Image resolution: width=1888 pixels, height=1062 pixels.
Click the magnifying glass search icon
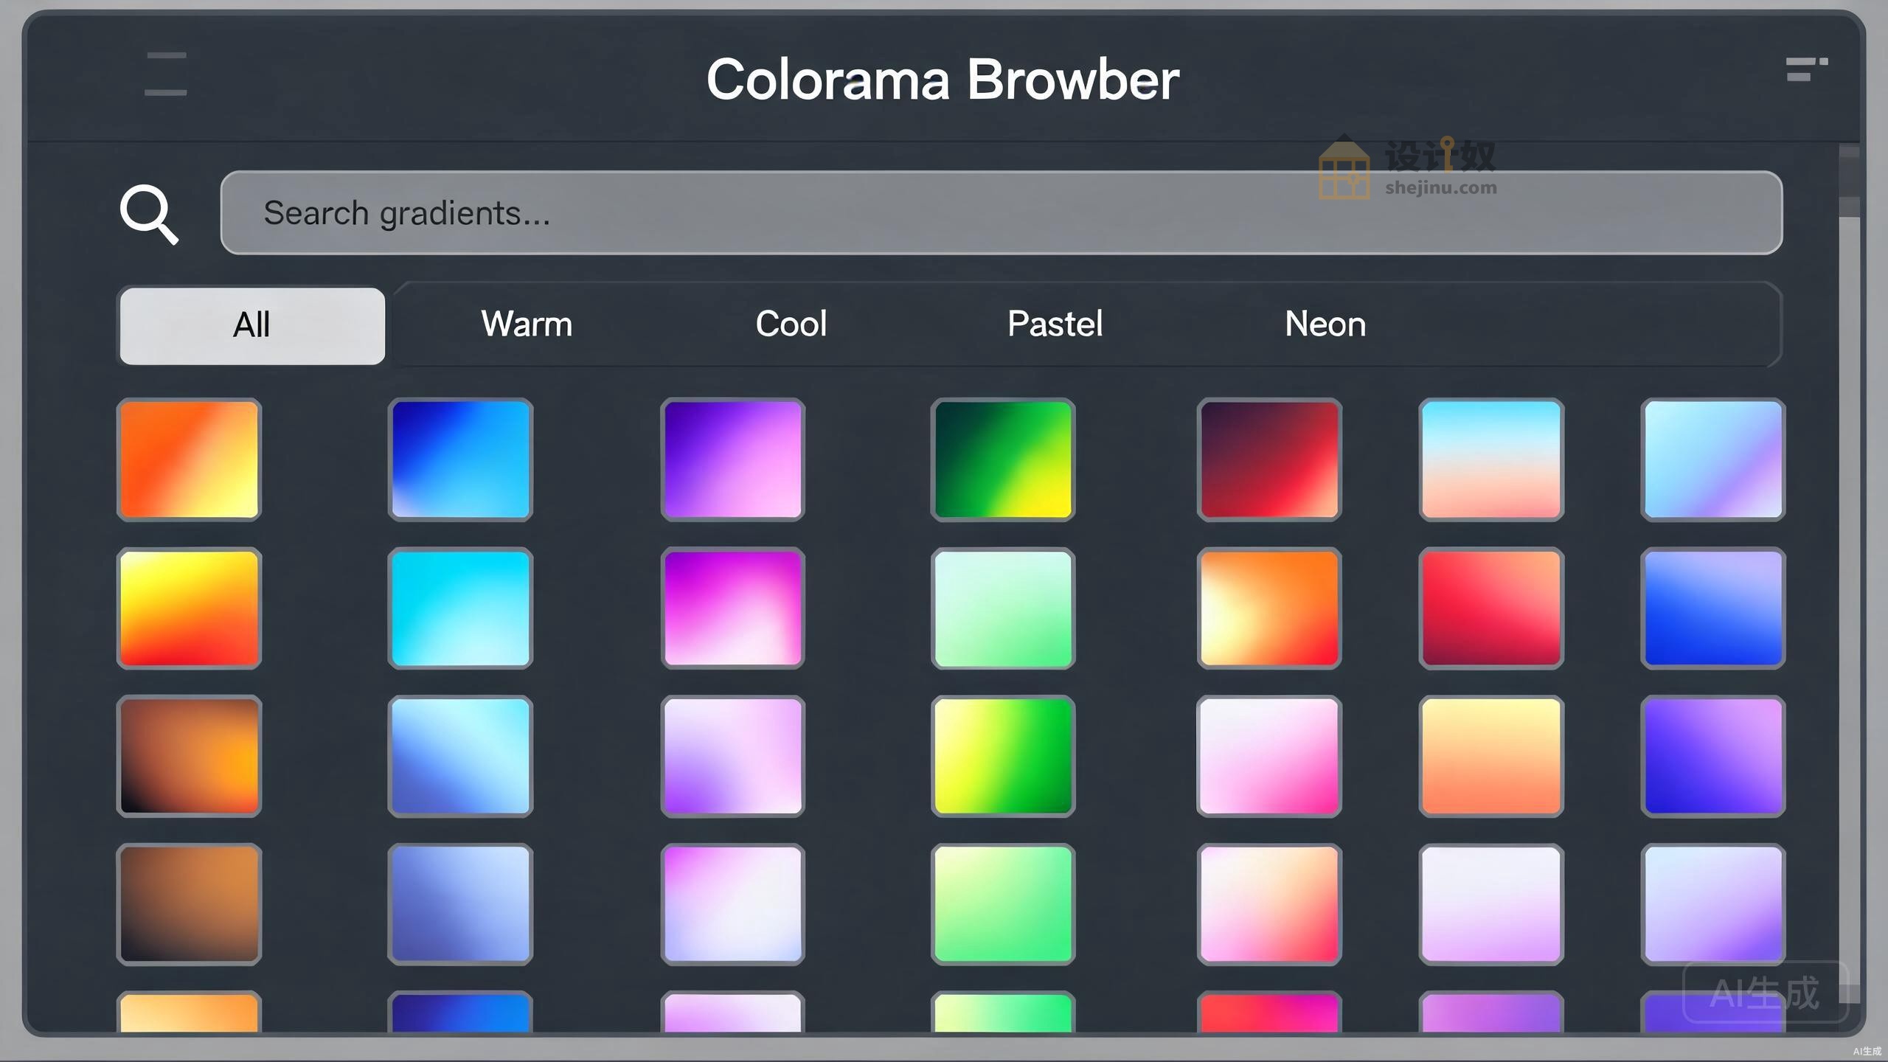[150, 214]
